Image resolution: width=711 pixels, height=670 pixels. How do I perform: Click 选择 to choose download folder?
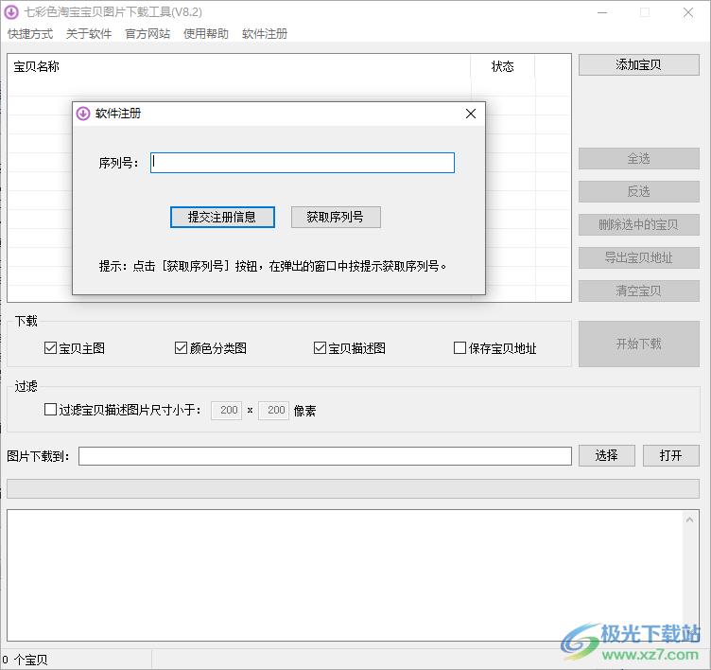[x=606, y=456]
